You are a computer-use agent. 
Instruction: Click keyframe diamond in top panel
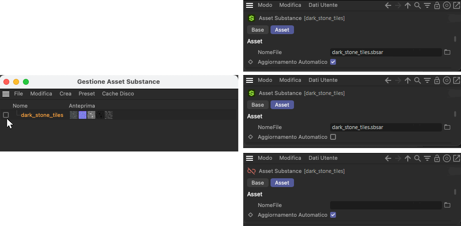[251, 62]
